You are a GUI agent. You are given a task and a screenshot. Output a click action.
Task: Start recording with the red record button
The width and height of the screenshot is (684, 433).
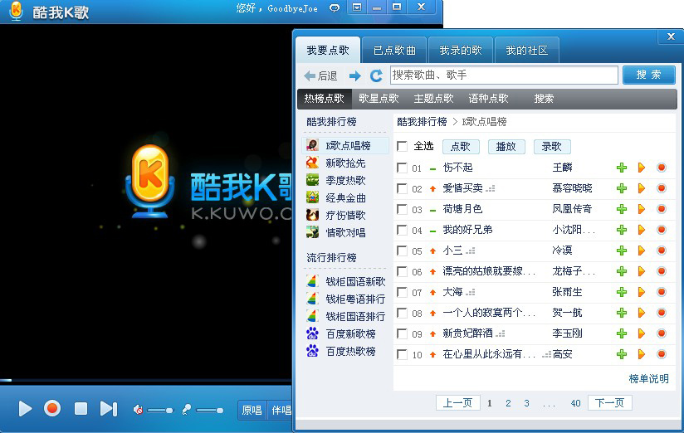[x=52, y=409]
